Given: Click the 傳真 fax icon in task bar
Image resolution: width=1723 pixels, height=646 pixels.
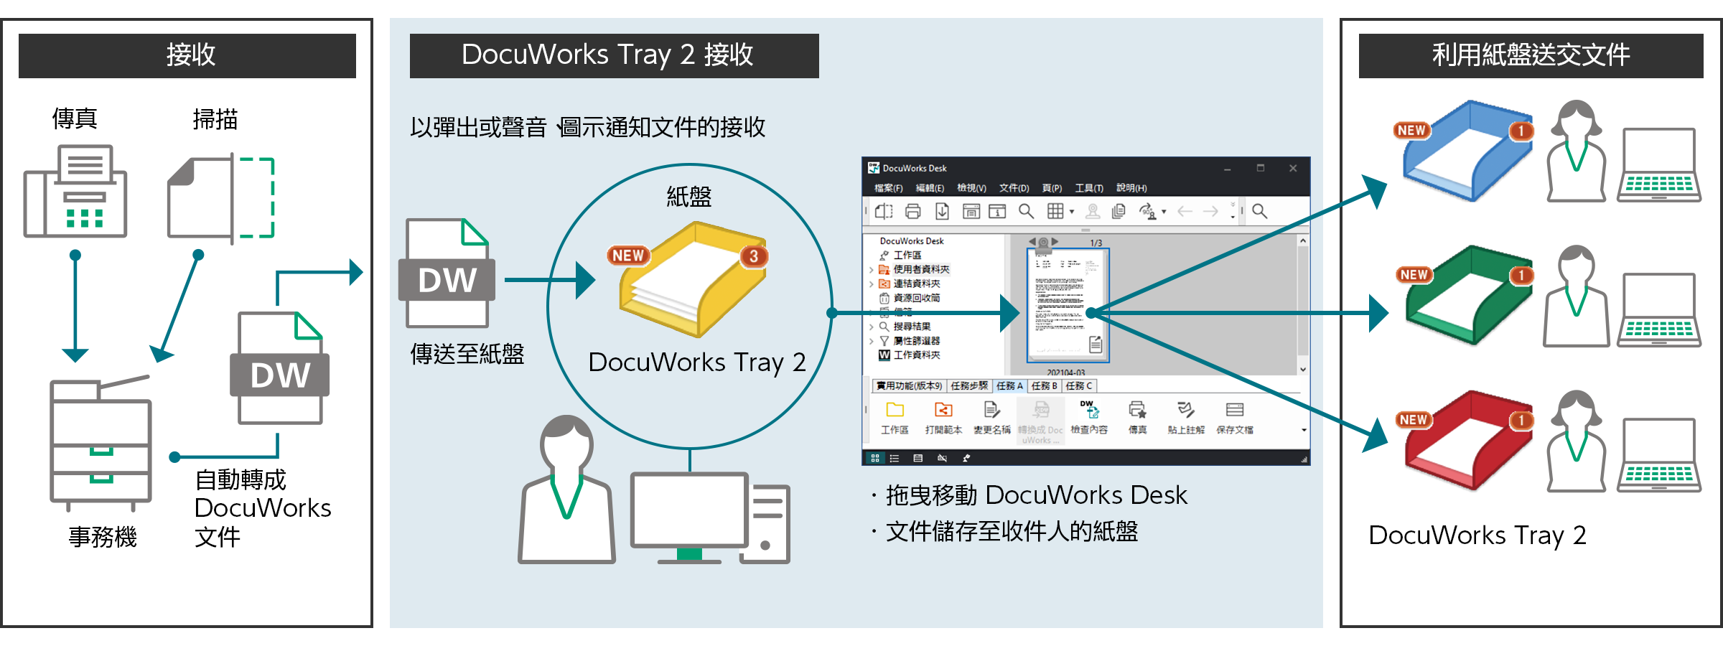Looking at the screenshot, I should coord(1137,411).
